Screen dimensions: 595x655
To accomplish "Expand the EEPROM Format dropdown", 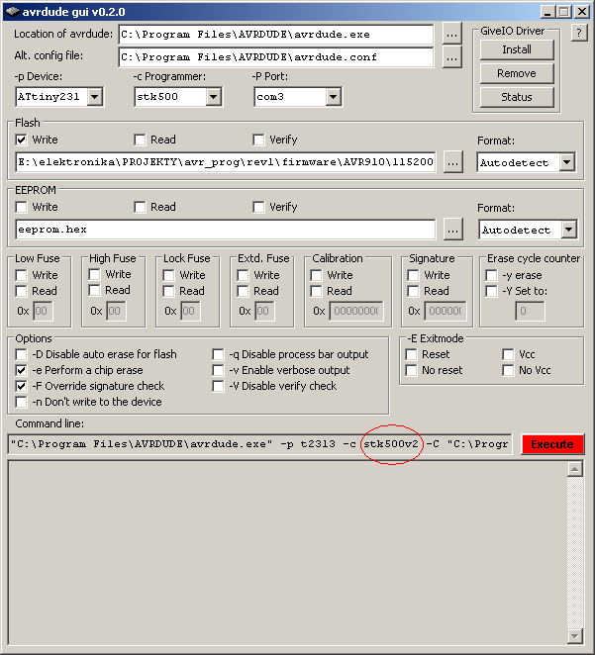I will [569, 230].
